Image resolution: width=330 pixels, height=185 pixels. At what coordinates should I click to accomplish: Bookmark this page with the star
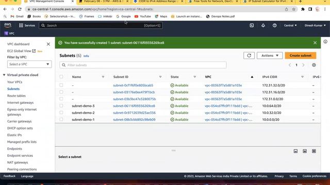tap(293, 9)
